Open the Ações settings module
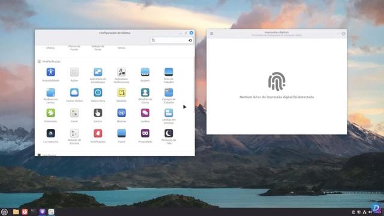384x216 pixels. 74,75
